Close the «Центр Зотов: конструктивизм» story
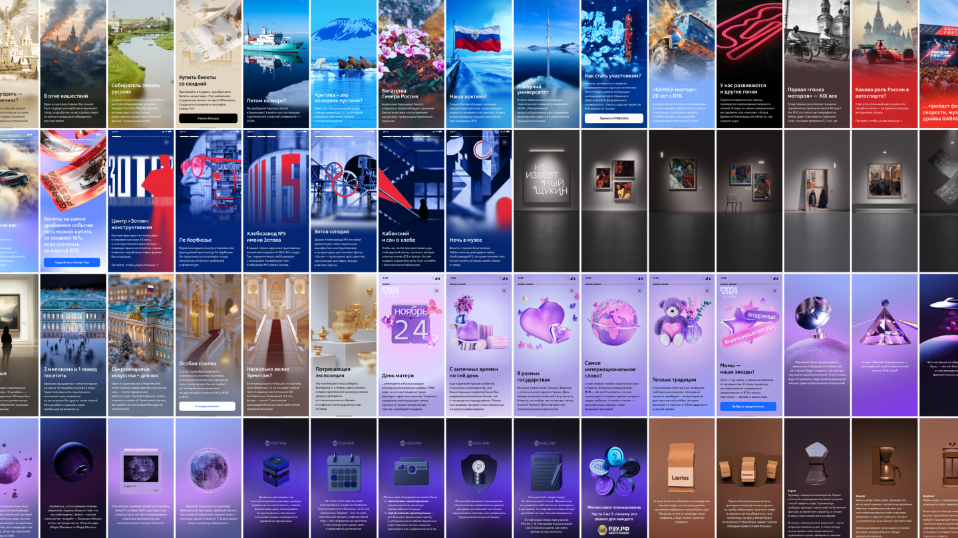This screenshot has width=958, height=538. tap(165, 142)
